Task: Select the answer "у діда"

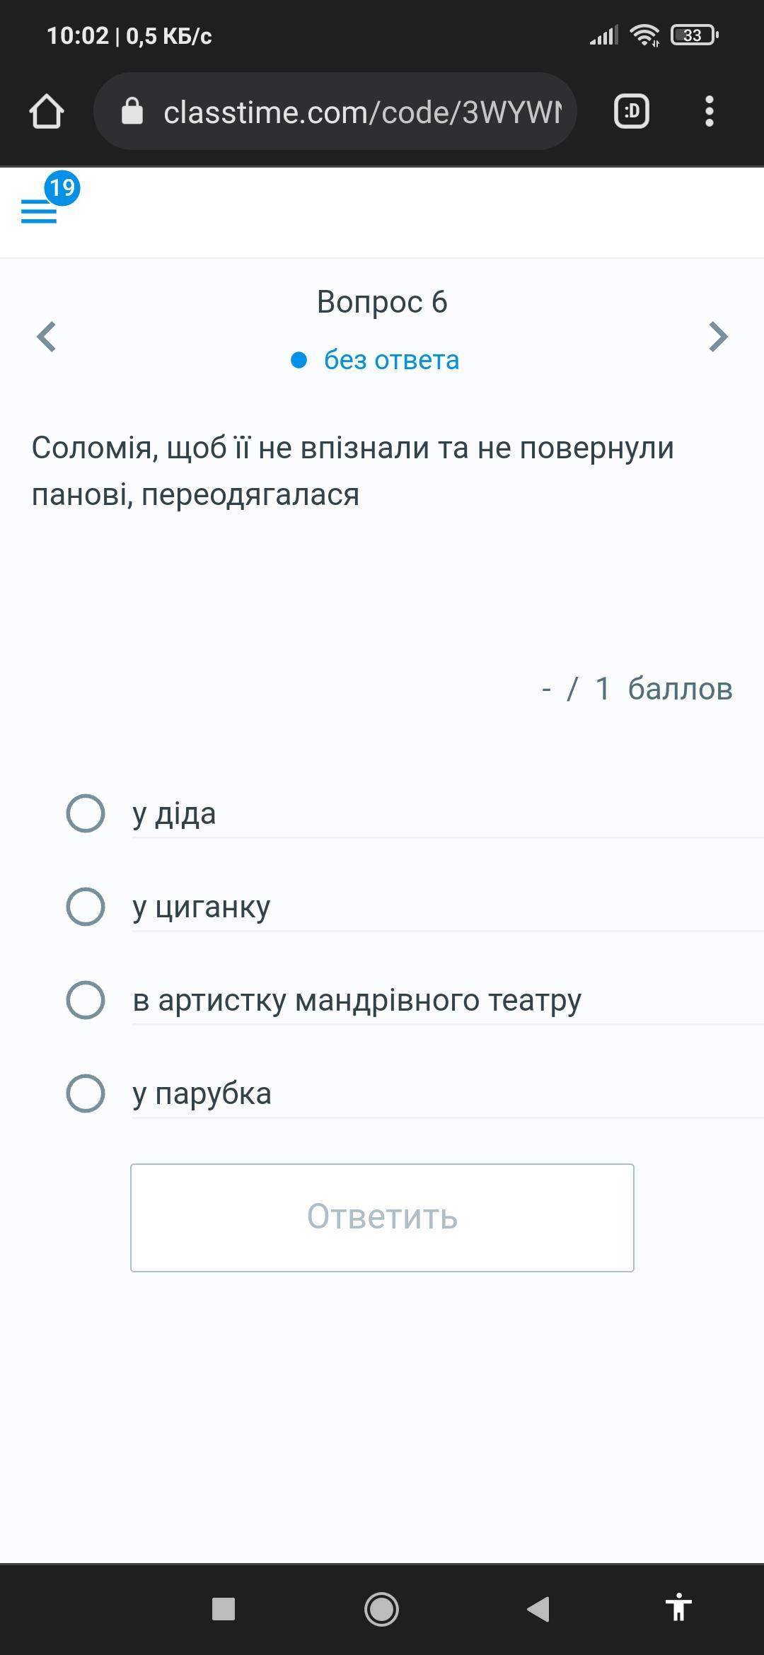Action: point(86,813)
